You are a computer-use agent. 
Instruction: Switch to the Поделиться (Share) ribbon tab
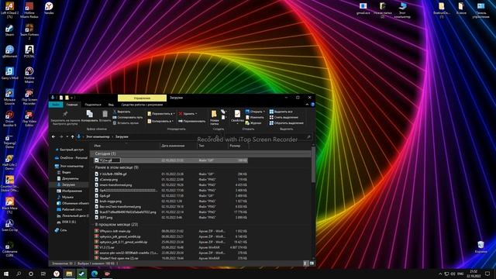(93, 105)
